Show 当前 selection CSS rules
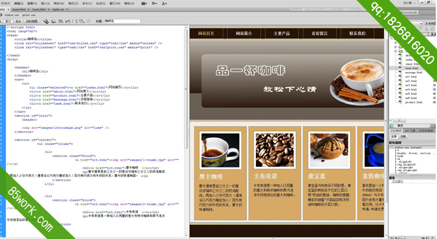Screen dimensions: 437x239 point(403,136)
